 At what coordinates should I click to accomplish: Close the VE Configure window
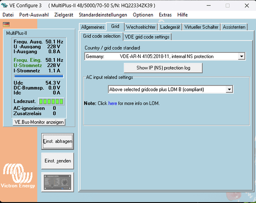(247, 6)
